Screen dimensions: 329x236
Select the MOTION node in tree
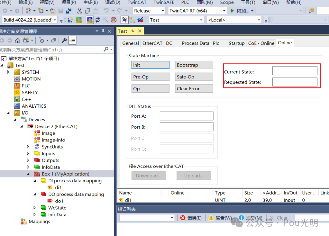coord(31,79)
